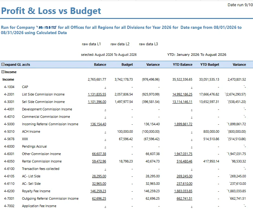The height and width of the screenshot is (209, 253).
Task: Open YTD balance 662,741.51 Outgoing Referral
Action: pos(184,198)
